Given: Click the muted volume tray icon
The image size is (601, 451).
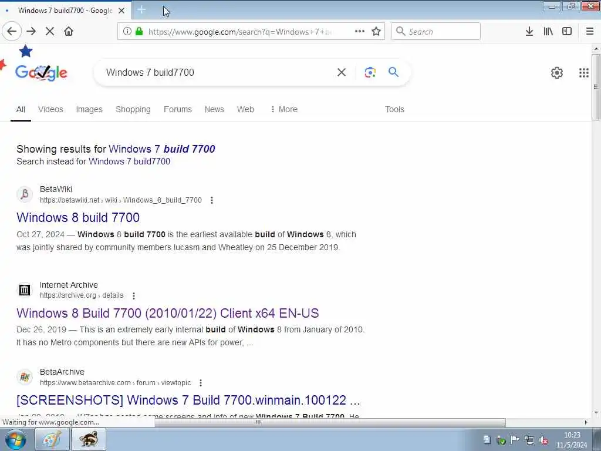Looking at the screenshot, I should 543,440.
